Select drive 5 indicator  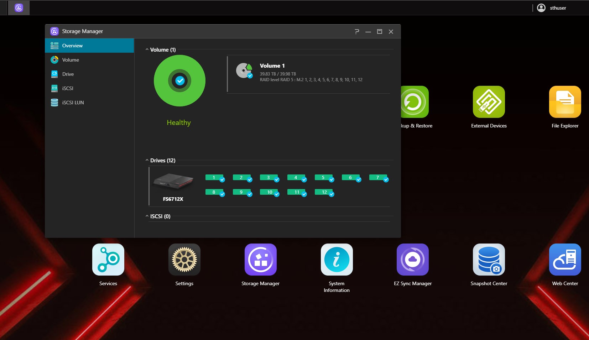tap(324, 178)
